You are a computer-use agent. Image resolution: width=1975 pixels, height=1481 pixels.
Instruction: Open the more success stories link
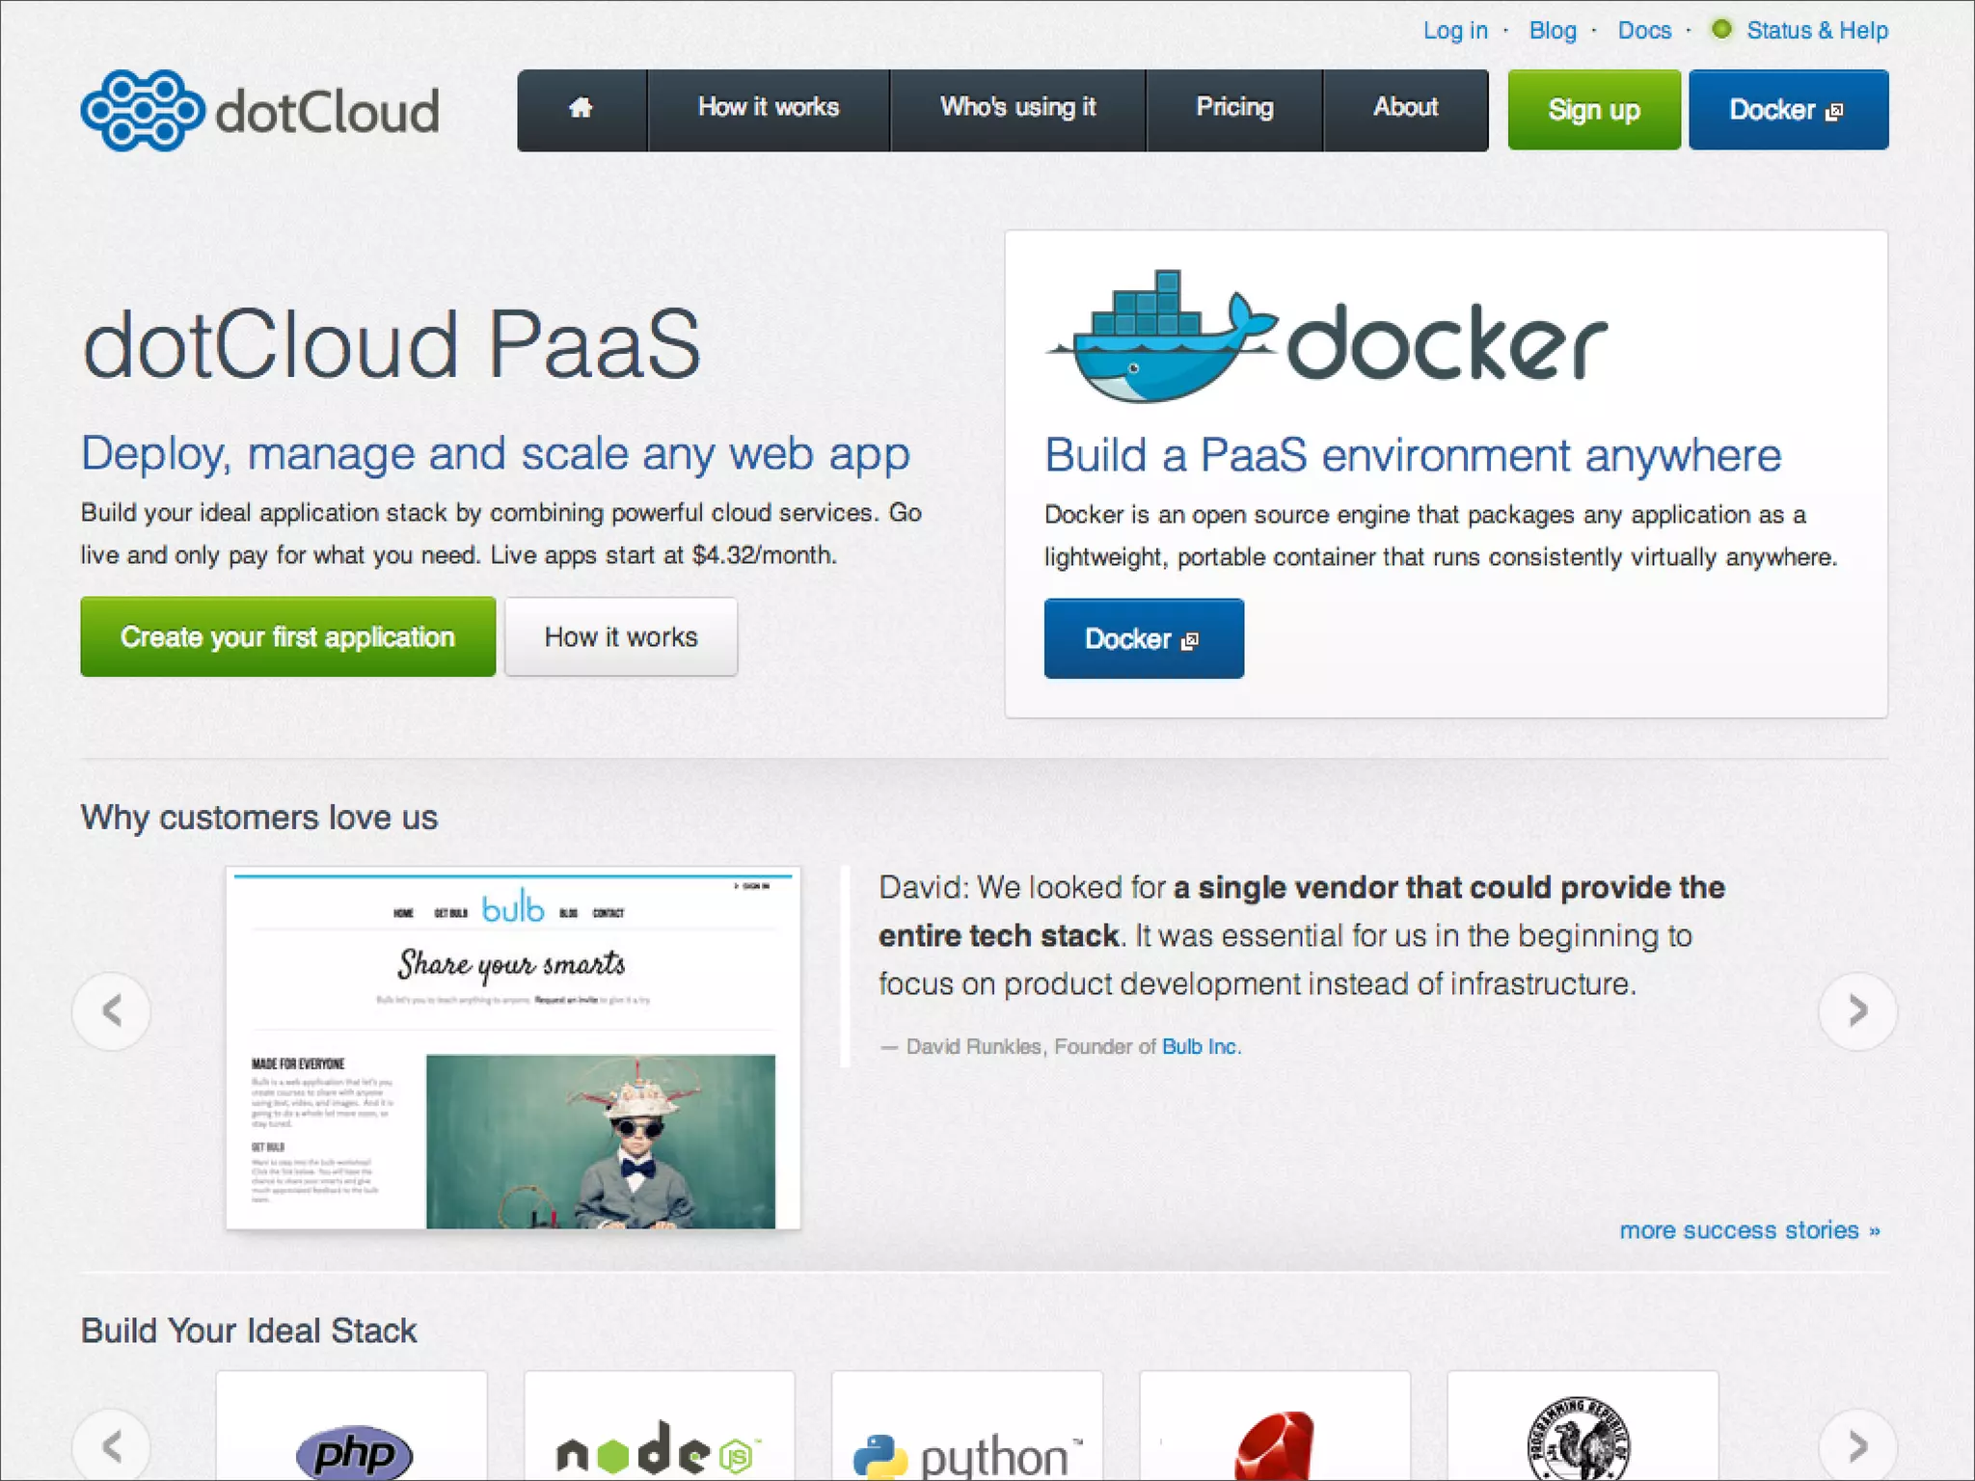[1748, 1230]
